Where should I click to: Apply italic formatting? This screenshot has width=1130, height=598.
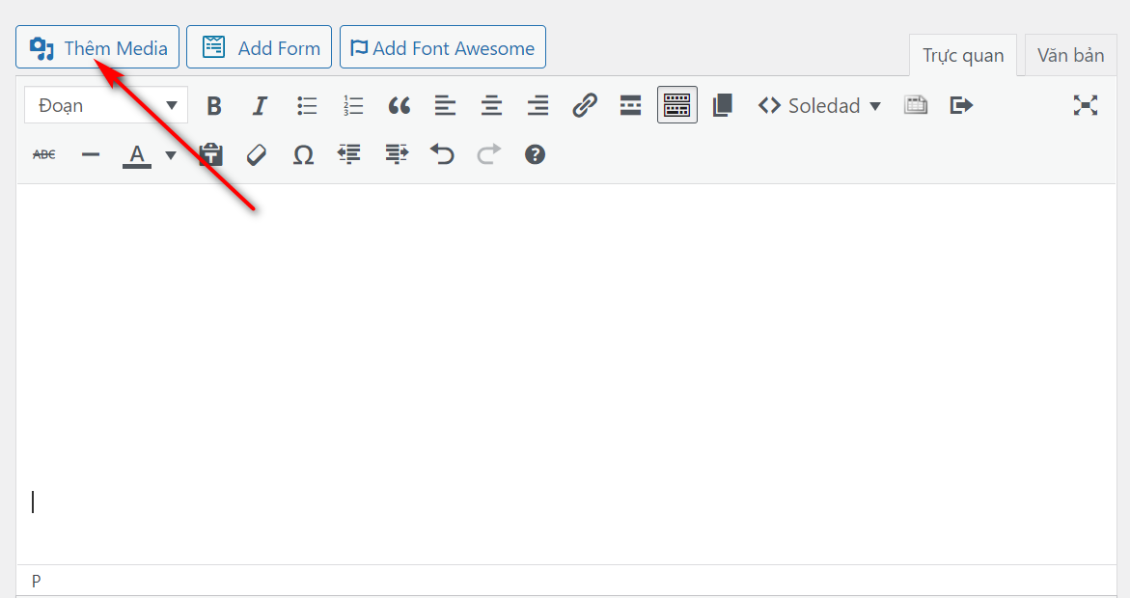click(260, 105)
